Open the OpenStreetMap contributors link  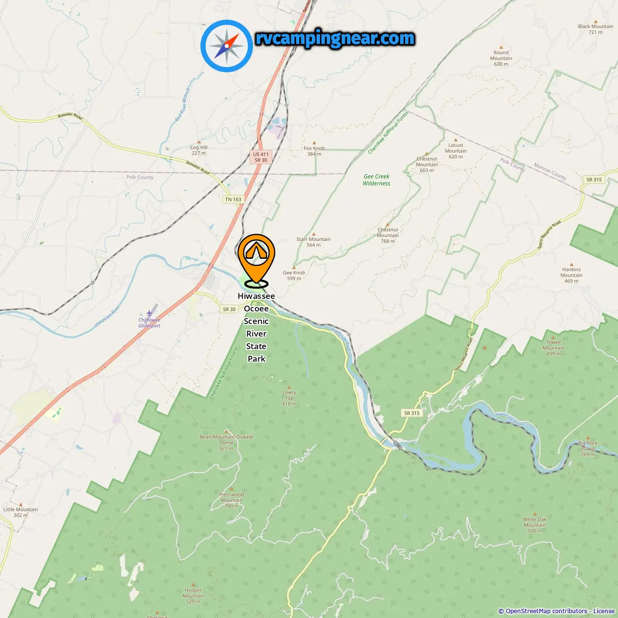tap(546, 611)
